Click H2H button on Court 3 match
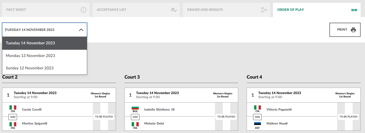The width and height of the screenshot is (365, 133). tap(135, 117)
